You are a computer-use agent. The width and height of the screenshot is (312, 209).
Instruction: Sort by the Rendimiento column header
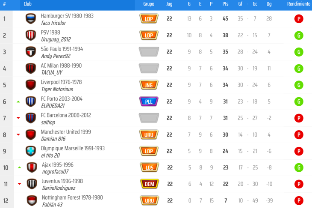click(299, 4)
